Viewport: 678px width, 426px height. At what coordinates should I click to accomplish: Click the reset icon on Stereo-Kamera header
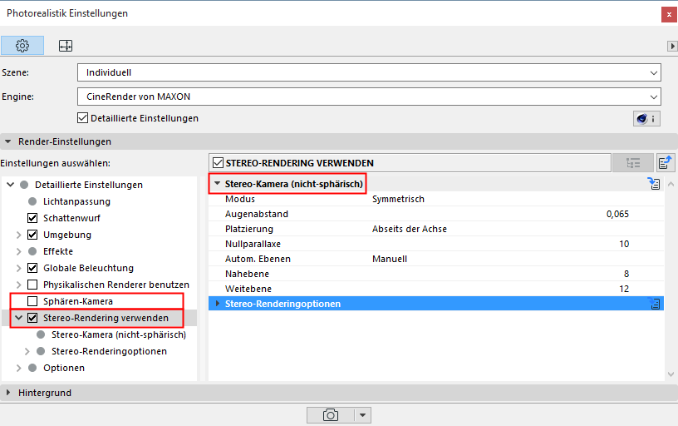pyautogui.click(x=654, y=184)
